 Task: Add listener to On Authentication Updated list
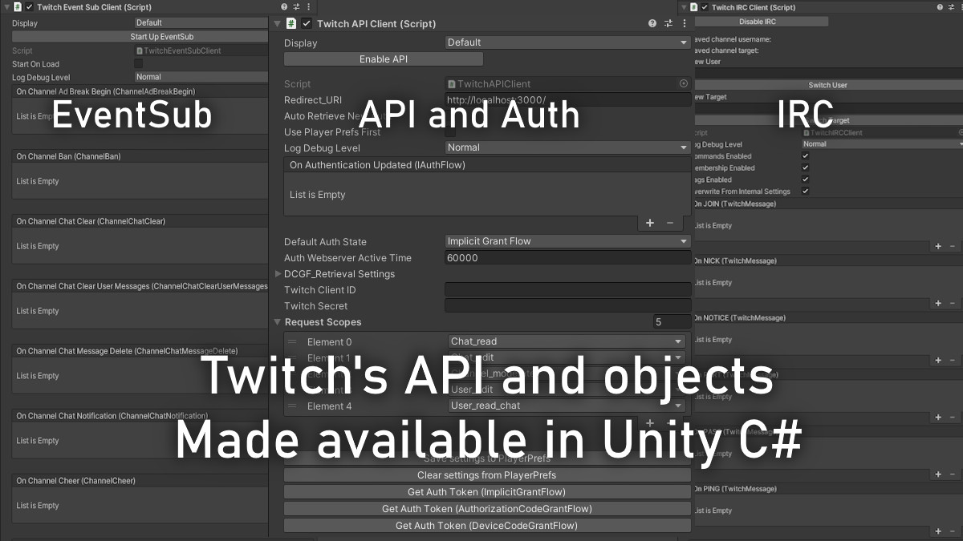tap(650, 224)
